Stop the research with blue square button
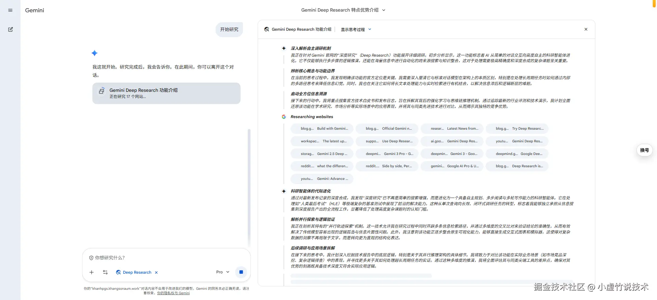Screen dimensions: 657x300 point(241,272)
